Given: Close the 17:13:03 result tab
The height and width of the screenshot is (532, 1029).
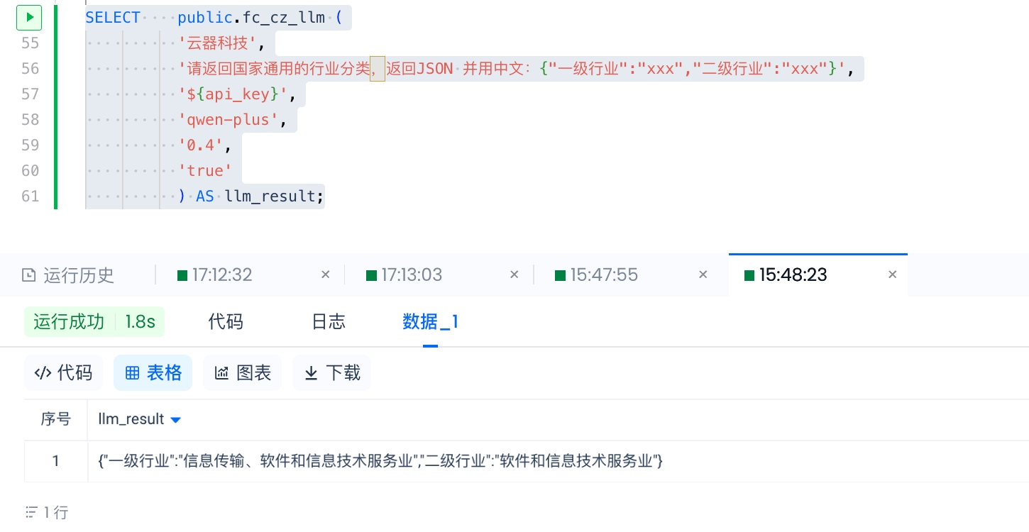Looking at the screenshot, I should point(514,275).
